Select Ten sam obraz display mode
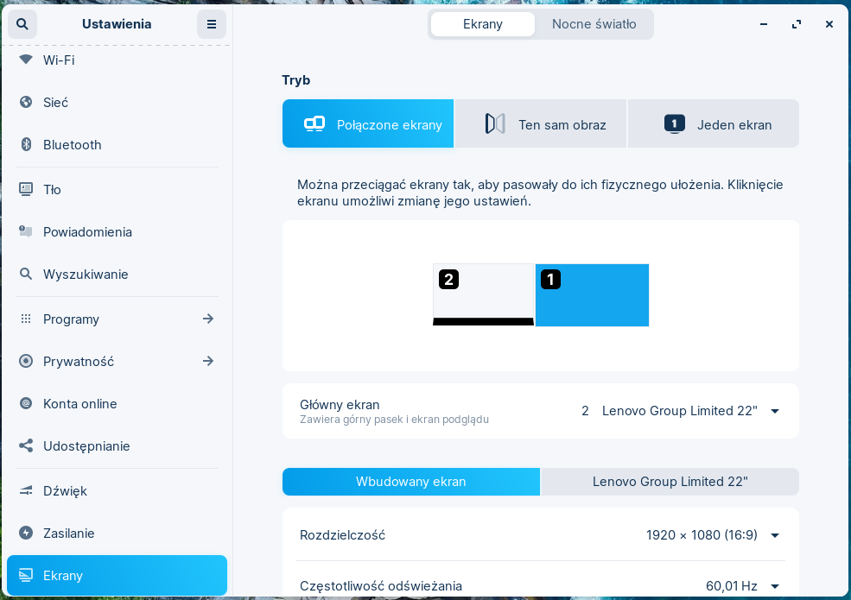Viewport: 851px width, 600px height. (x=541, y=123)
